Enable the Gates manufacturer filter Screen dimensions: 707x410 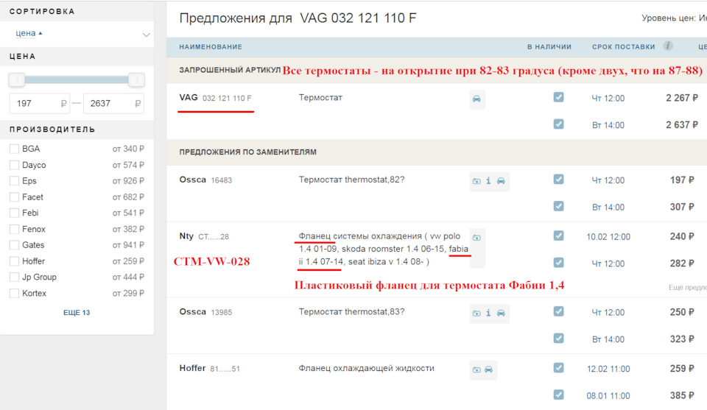[15, 244]
